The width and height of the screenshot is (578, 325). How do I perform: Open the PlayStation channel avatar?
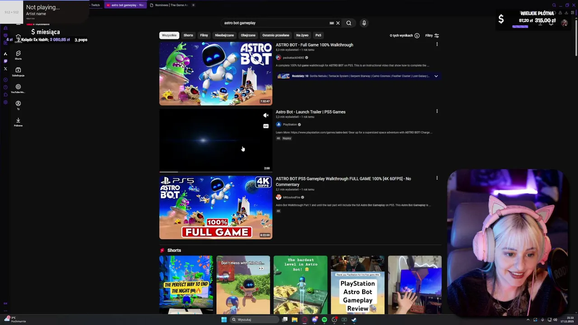(279, 125)
